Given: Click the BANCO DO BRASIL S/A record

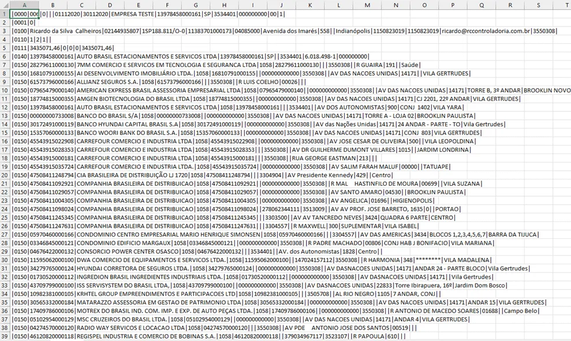Looking at the screenshot, I should pyautogui.click(x=244, y=116).
